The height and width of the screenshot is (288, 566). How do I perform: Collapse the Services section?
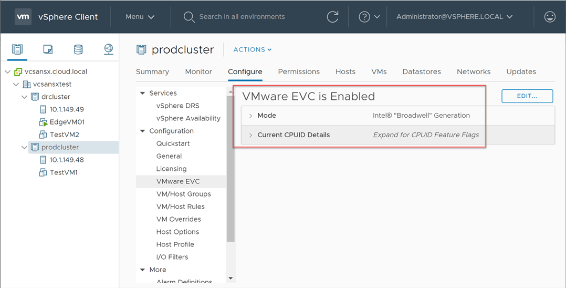pos(142,93)
